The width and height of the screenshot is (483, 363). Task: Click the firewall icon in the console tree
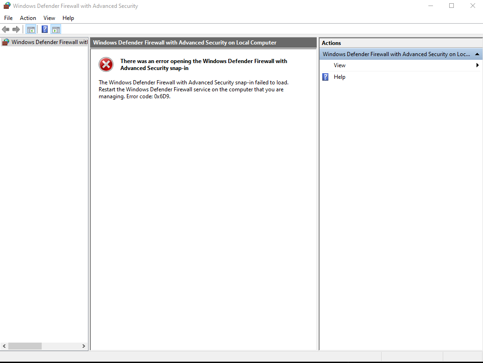click(5, 42)
